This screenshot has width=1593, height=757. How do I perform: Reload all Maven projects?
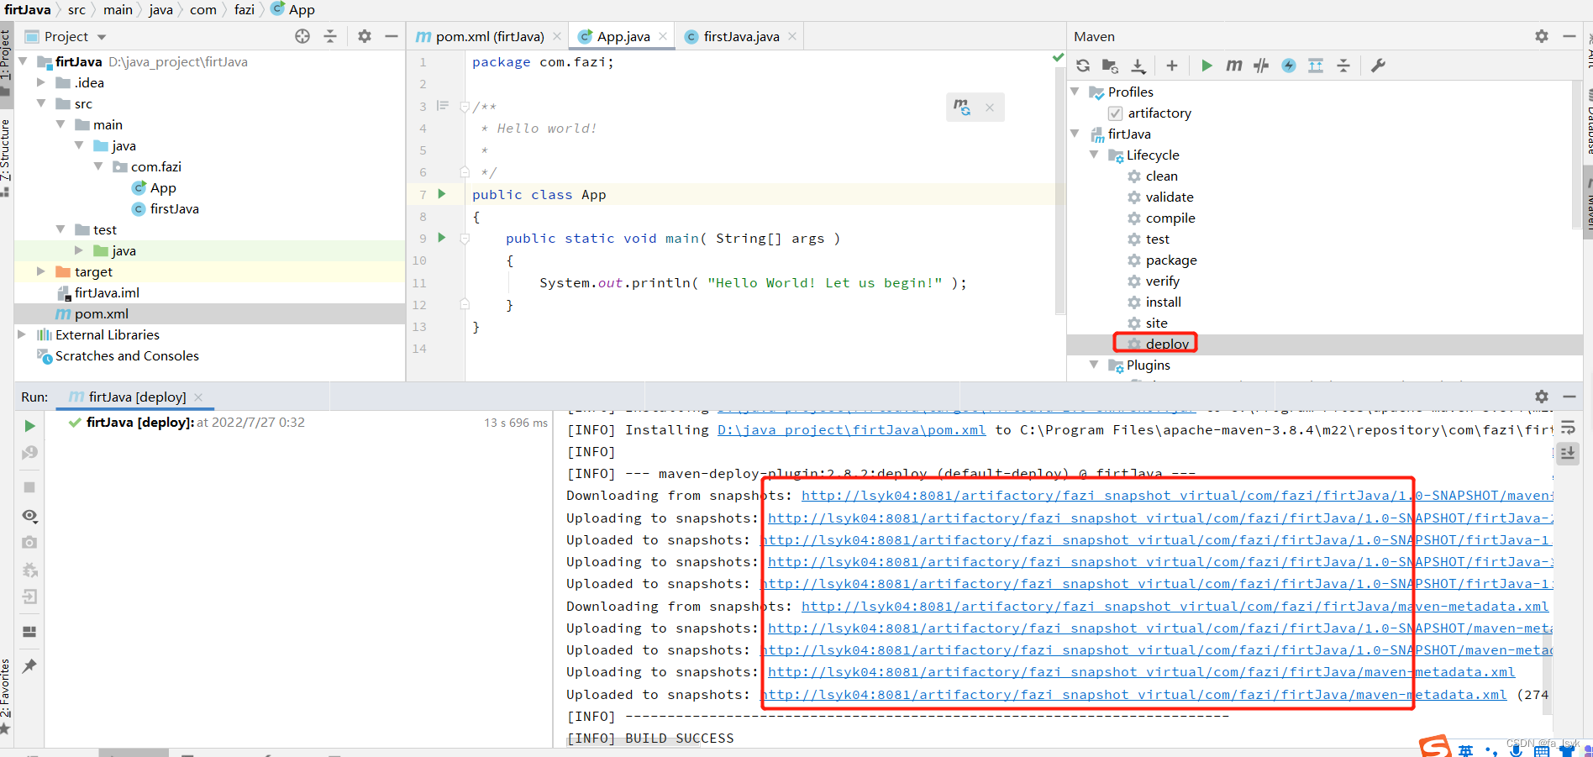(1083, 66)
